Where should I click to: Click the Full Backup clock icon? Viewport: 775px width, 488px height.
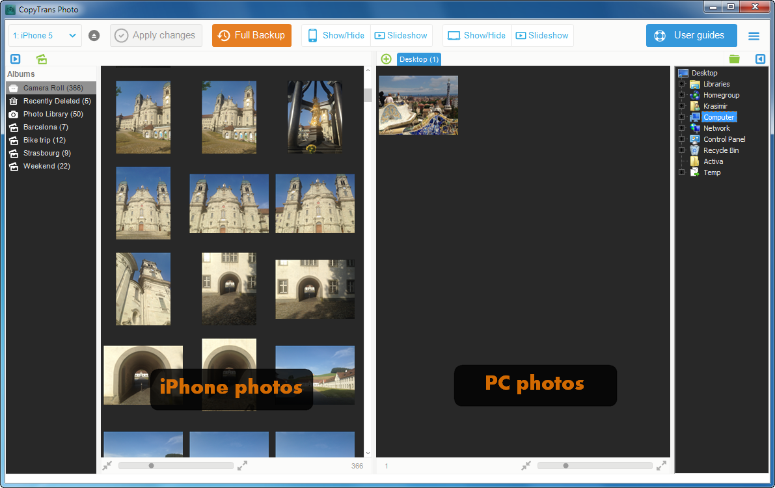pyautogui.click(x=224, y=36)
